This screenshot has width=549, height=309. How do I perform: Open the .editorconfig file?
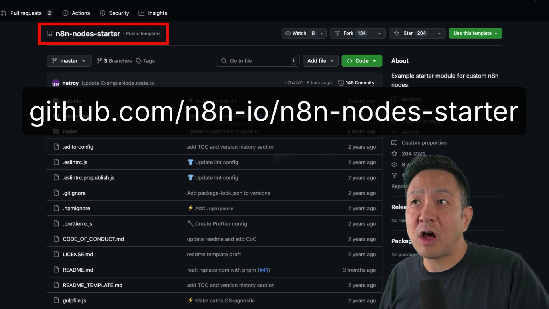[78, 147]
